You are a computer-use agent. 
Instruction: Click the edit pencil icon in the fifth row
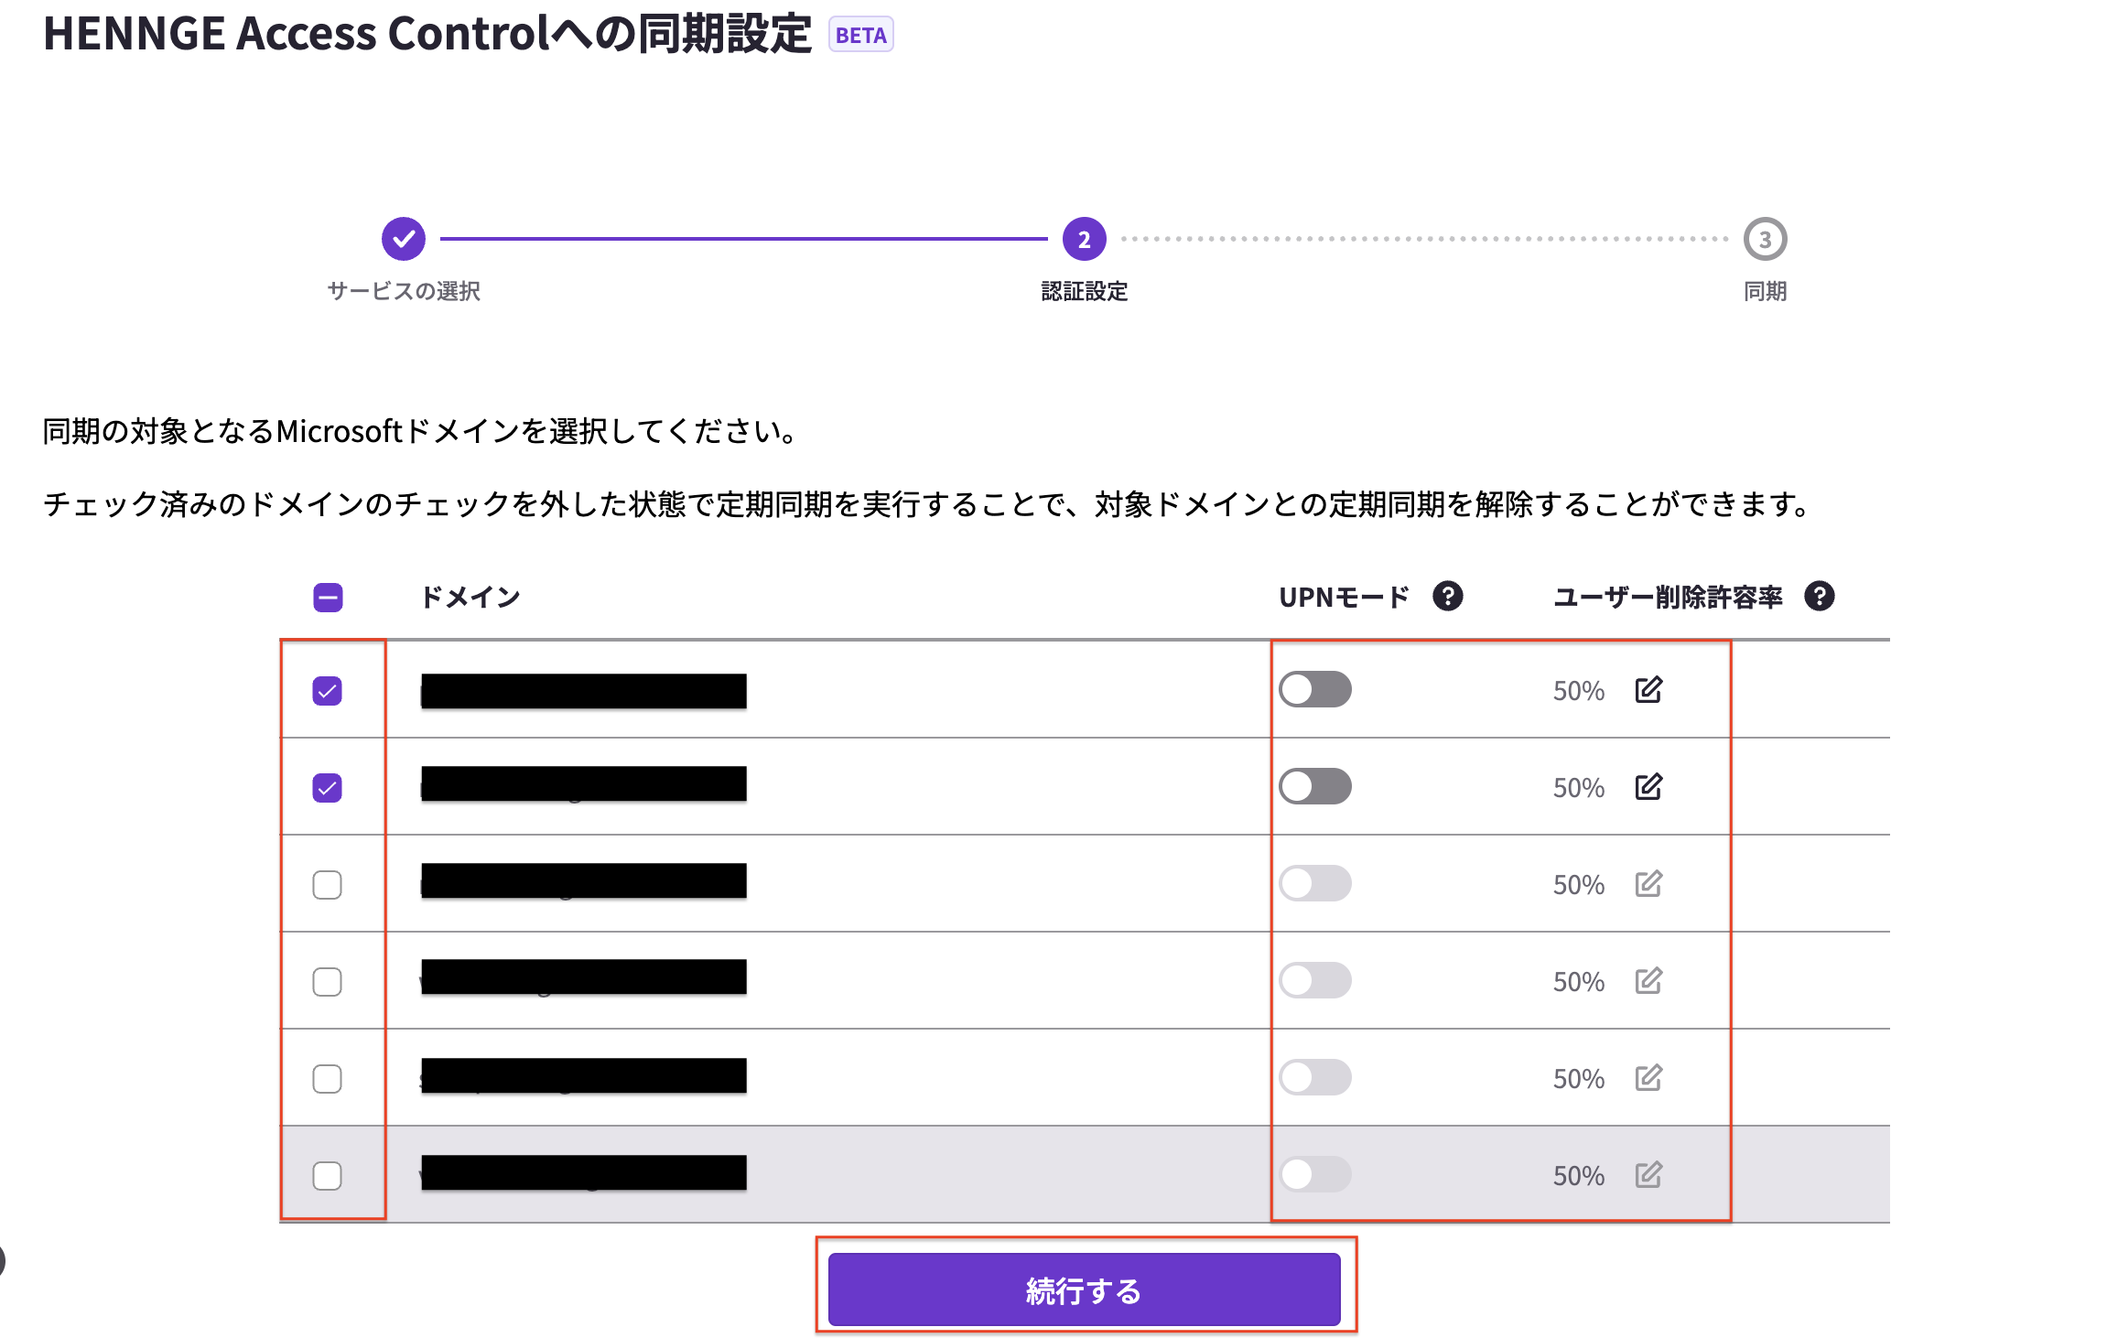tap(1648, 1077)
